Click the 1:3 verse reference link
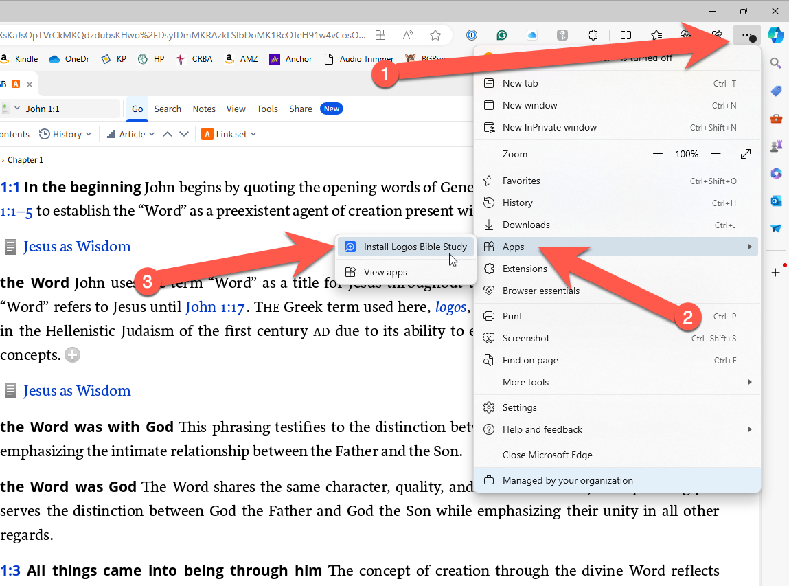This screenshot has width=789, height=586. point(10,570)
